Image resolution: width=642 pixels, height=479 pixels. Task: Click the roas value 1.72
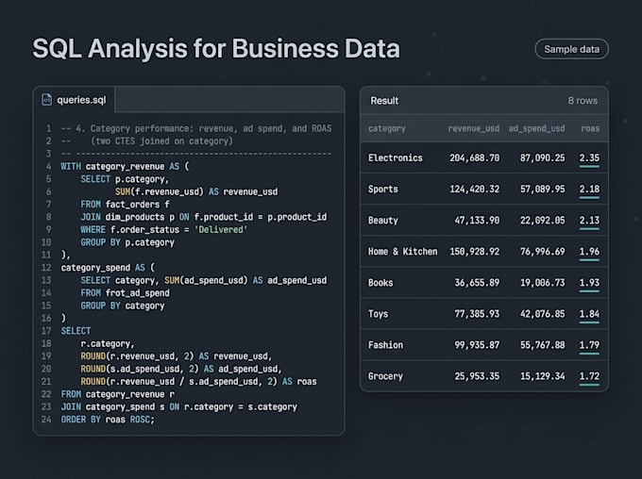589,376
